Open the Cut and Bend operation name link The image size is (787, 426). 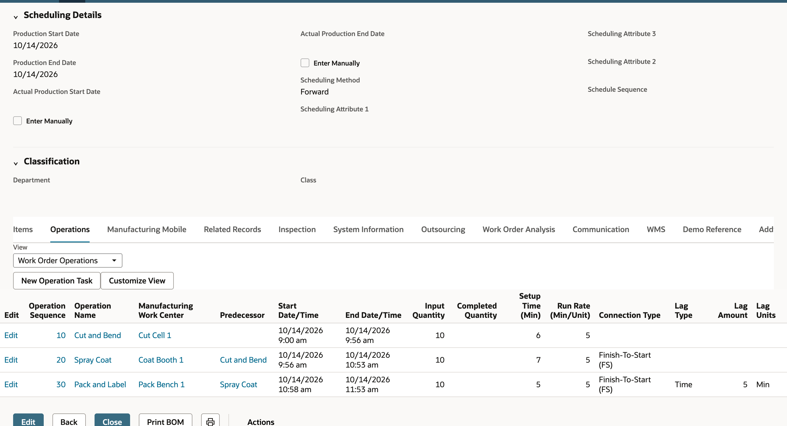98,335
